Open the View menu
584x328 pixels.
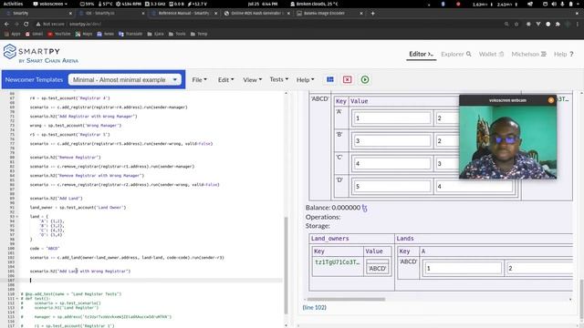tap(252, 79)
